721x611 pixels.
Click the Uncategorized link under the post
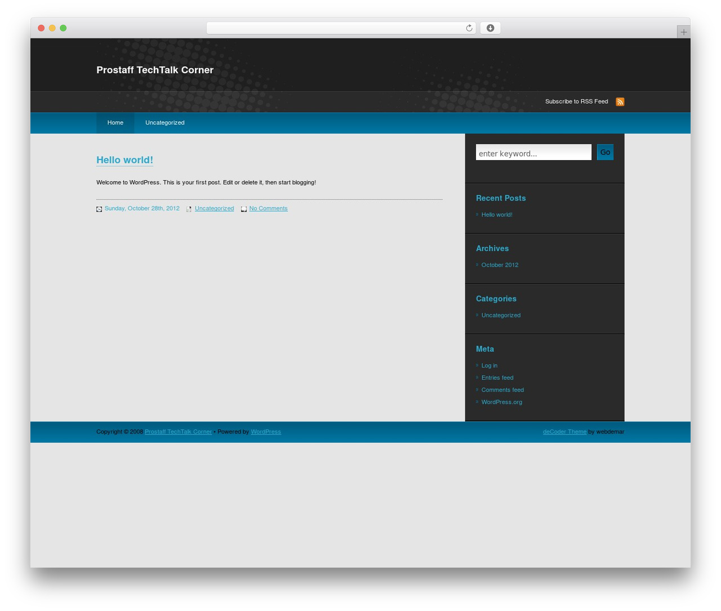click(x=214, y=209)
